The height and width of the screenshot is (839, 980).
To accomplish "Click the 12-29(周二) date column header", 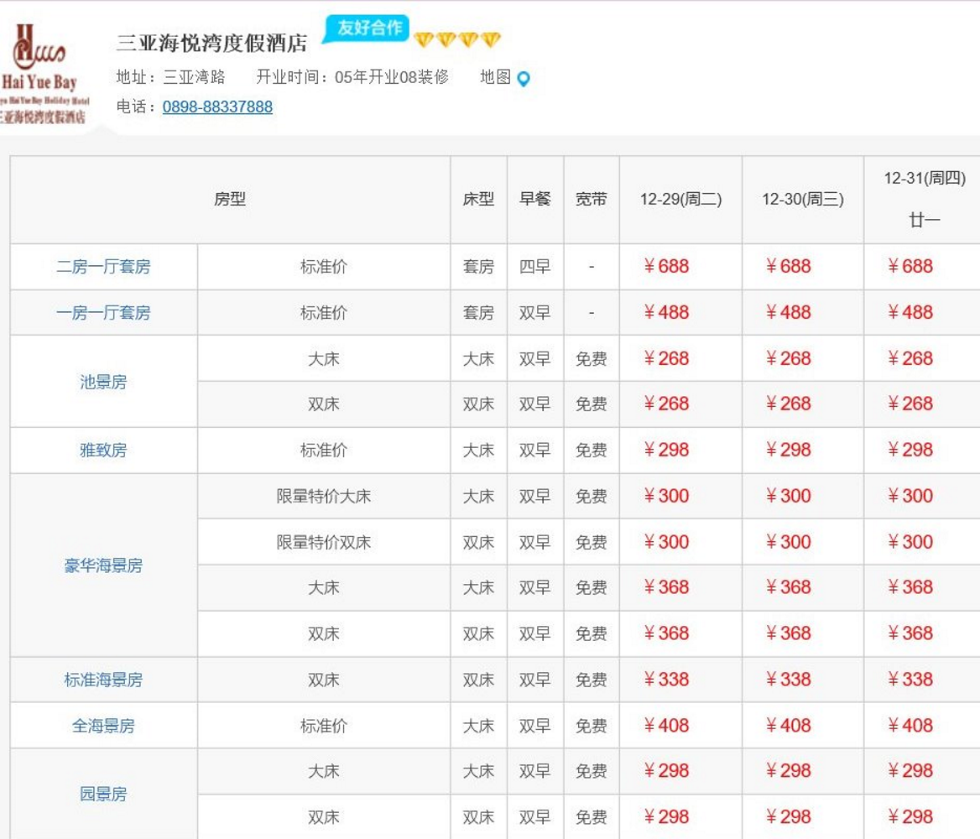I will coord(680,200).
